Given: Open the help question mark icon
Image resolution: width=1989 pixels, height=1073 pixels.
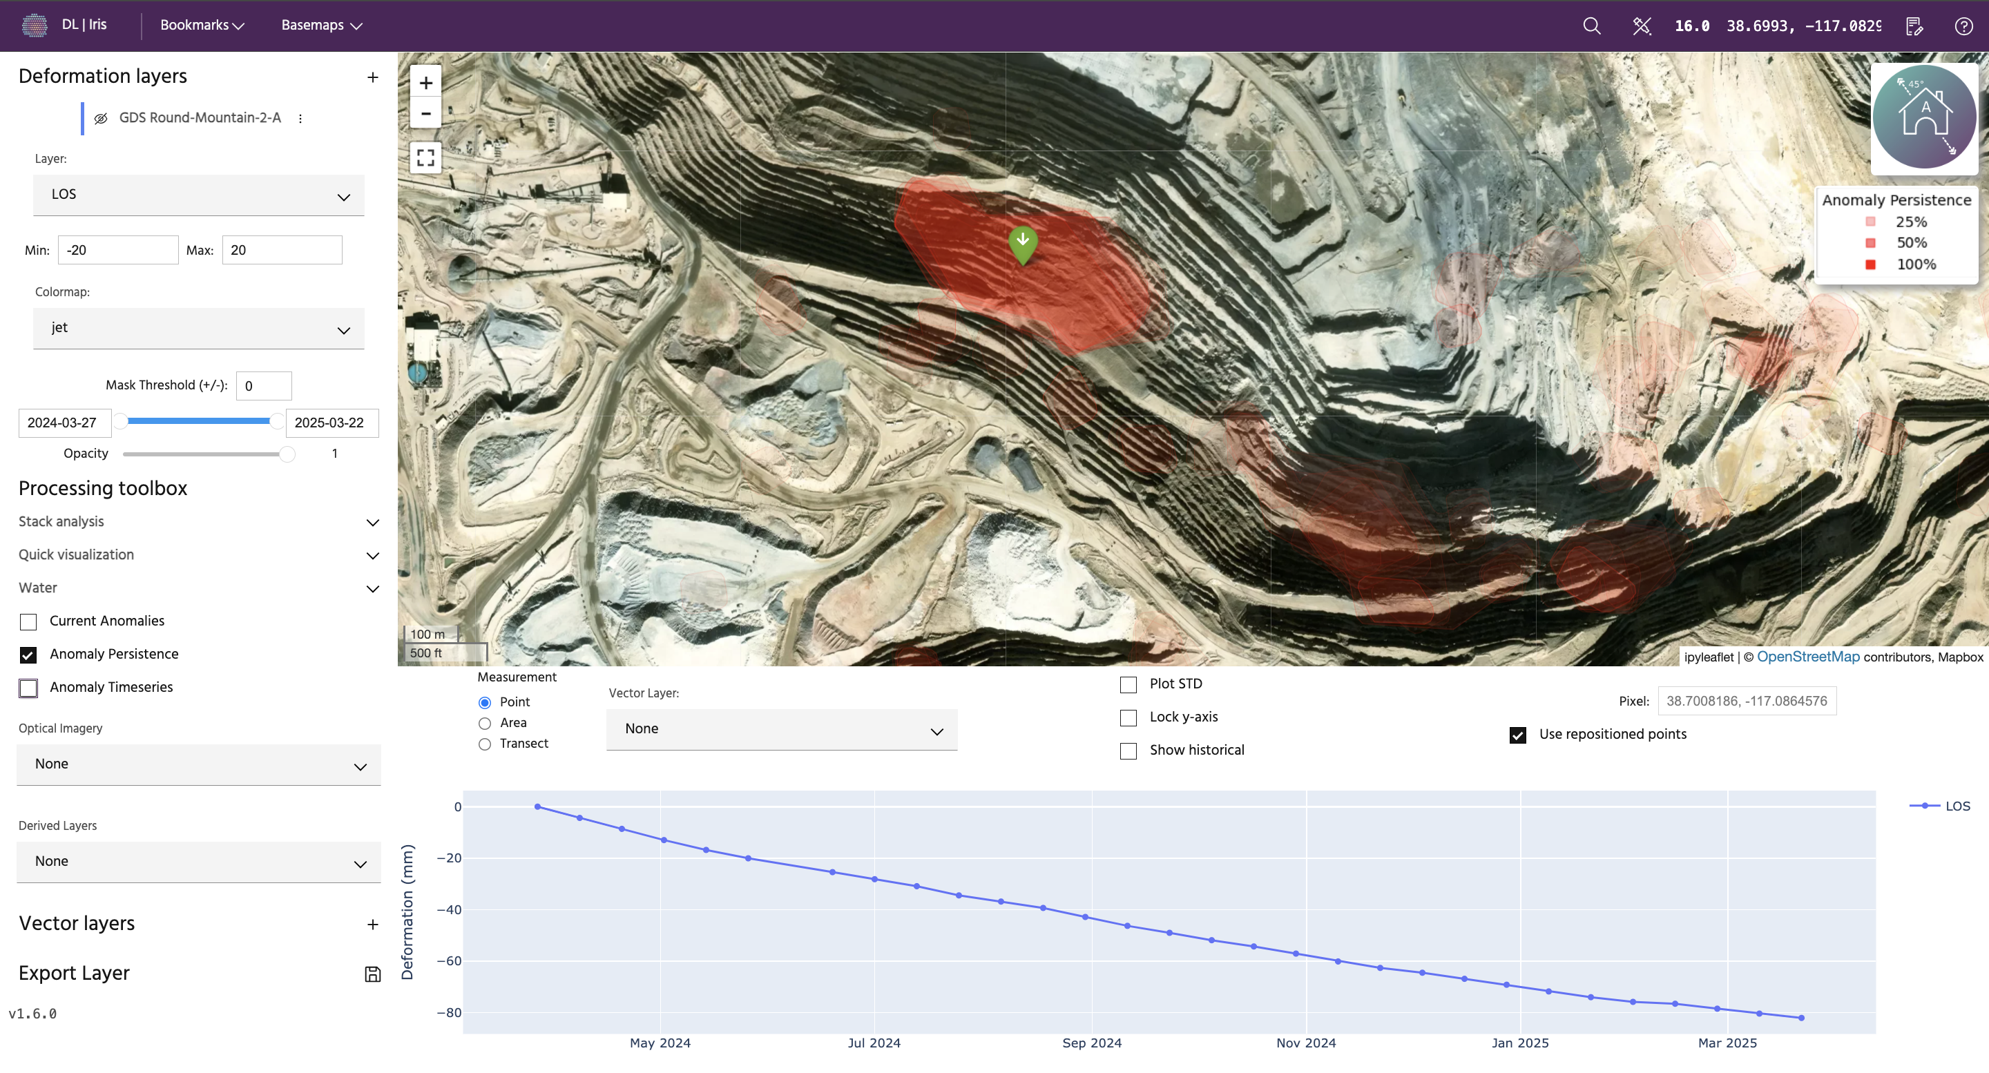Looking at the screenshot, I should (1963, 26).
